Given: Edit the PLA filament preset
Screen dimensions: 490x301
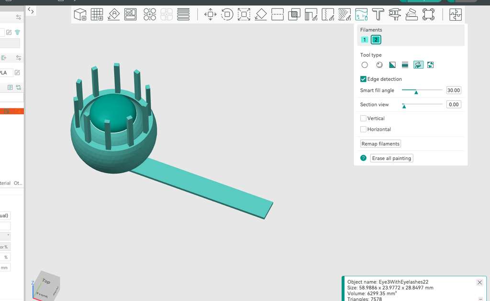Looking at the screenshot, I should 17,73.
